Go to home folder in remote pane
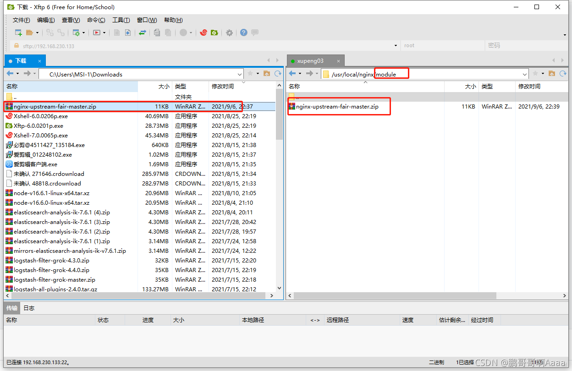 tap(552, 73)
